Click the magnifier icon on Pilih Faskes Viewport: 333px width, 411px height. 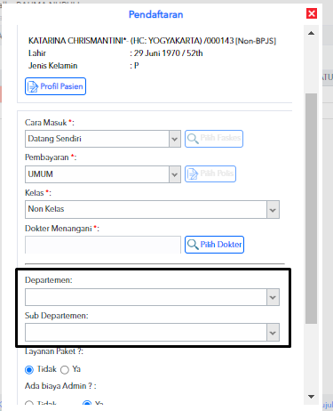coord(193,139)
